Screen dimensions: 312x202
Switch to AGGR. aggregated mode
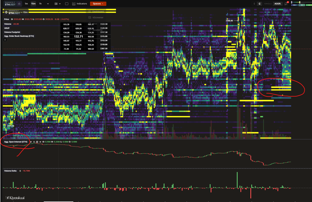tap(278, 4)
